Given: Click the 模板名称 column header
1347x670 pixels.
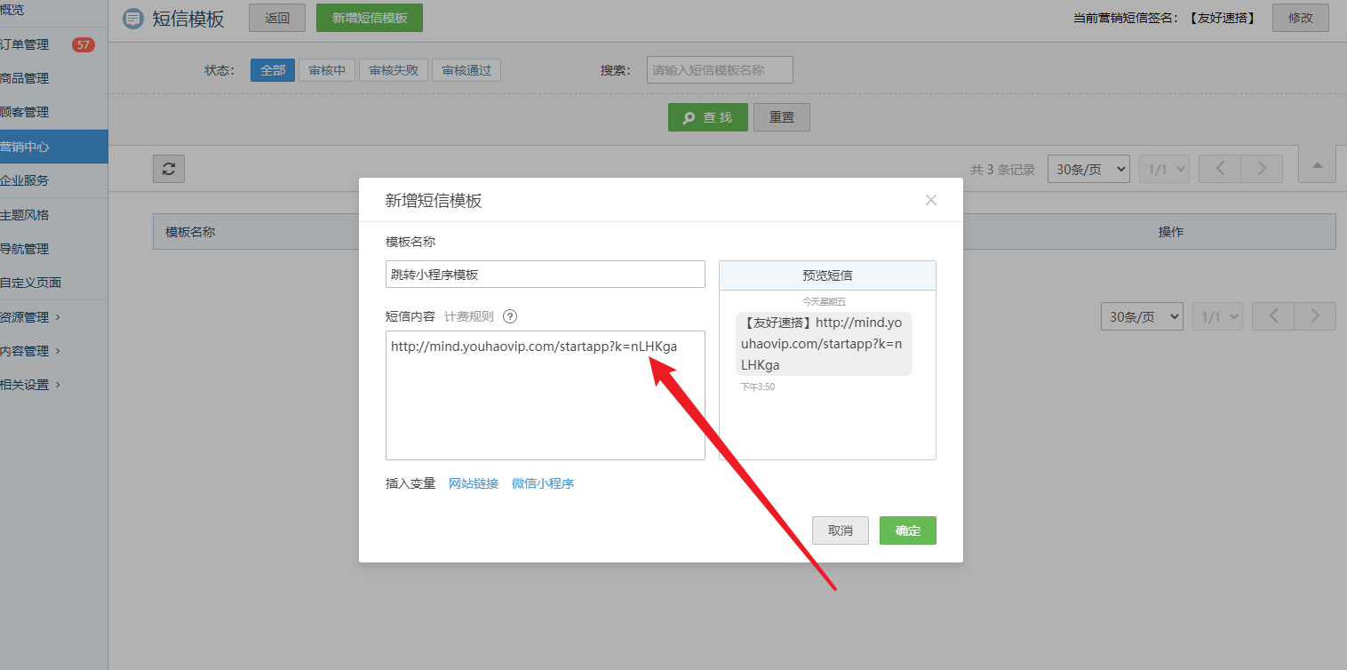Looking at the screenshot, I should [190, 232].
